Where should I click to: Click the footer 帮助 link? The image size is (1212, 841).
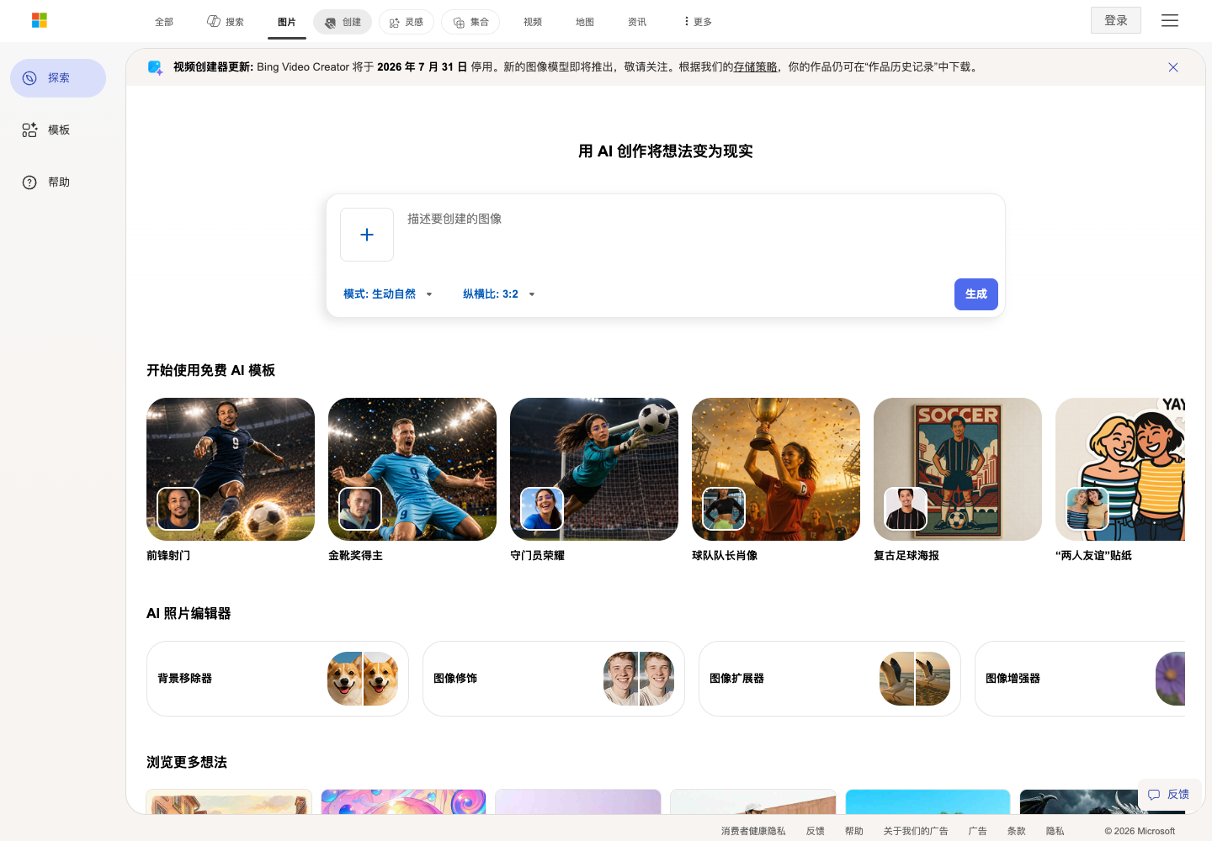[x=854, y=831]
